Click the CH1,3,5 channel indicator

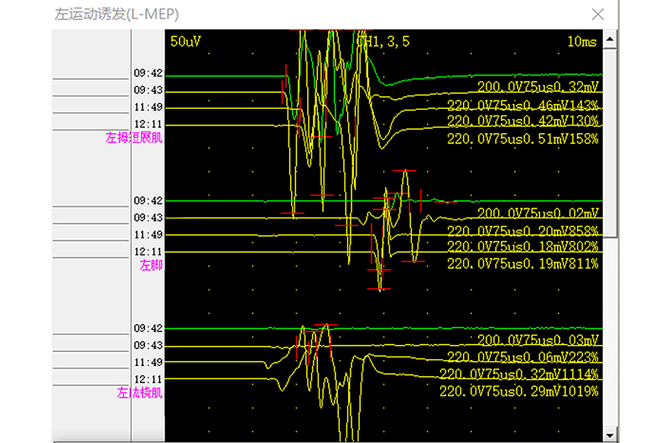tap(384, 40)
